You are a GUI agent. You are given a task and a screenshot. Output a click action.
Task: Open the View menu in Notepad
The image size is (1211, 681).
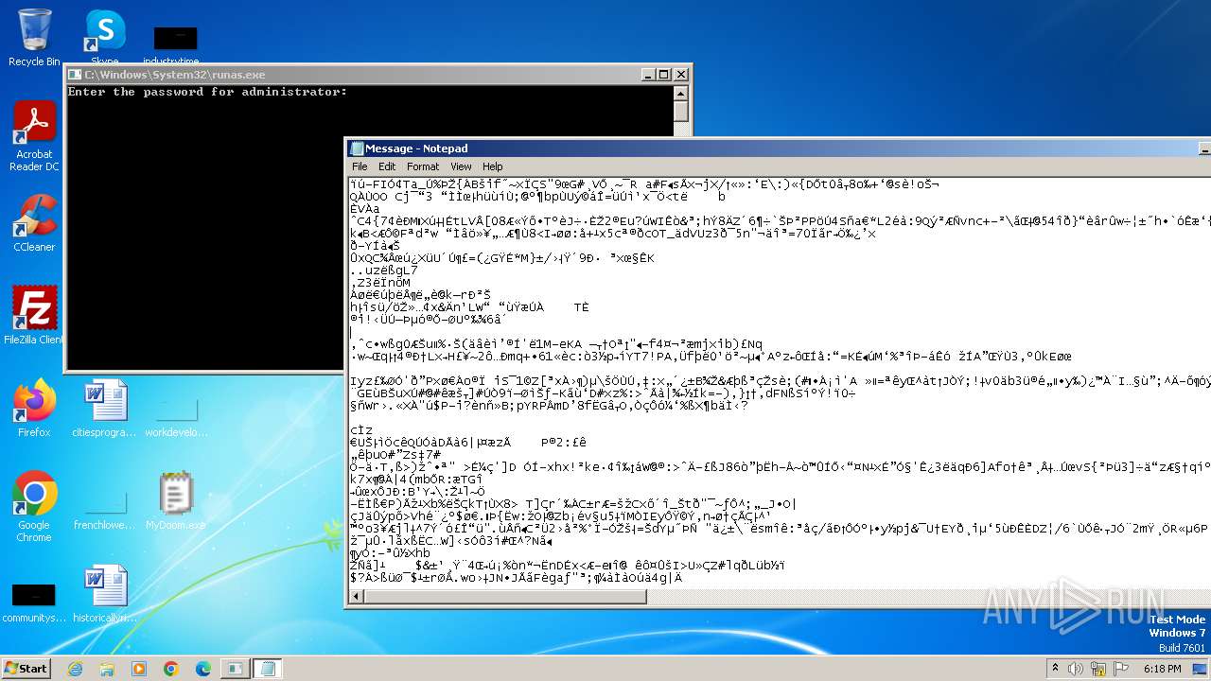coord(461,166)
